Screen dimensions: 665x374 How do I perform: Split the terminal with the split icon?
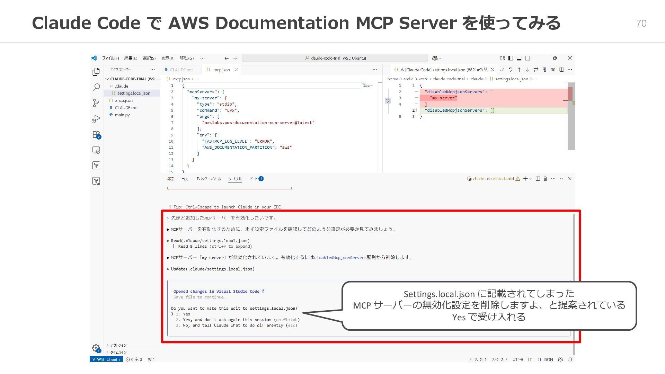click(538, 179)
